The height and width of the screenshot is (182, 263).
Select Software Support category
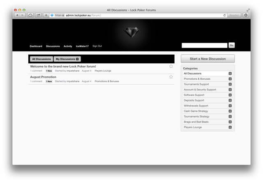pyautogui.click(x=208, y=95)
